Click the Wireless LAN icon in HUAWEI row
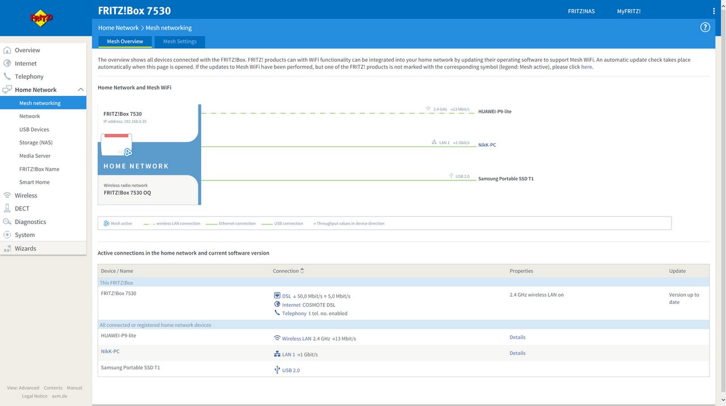The image size is (726, 406). pos(277,338)
